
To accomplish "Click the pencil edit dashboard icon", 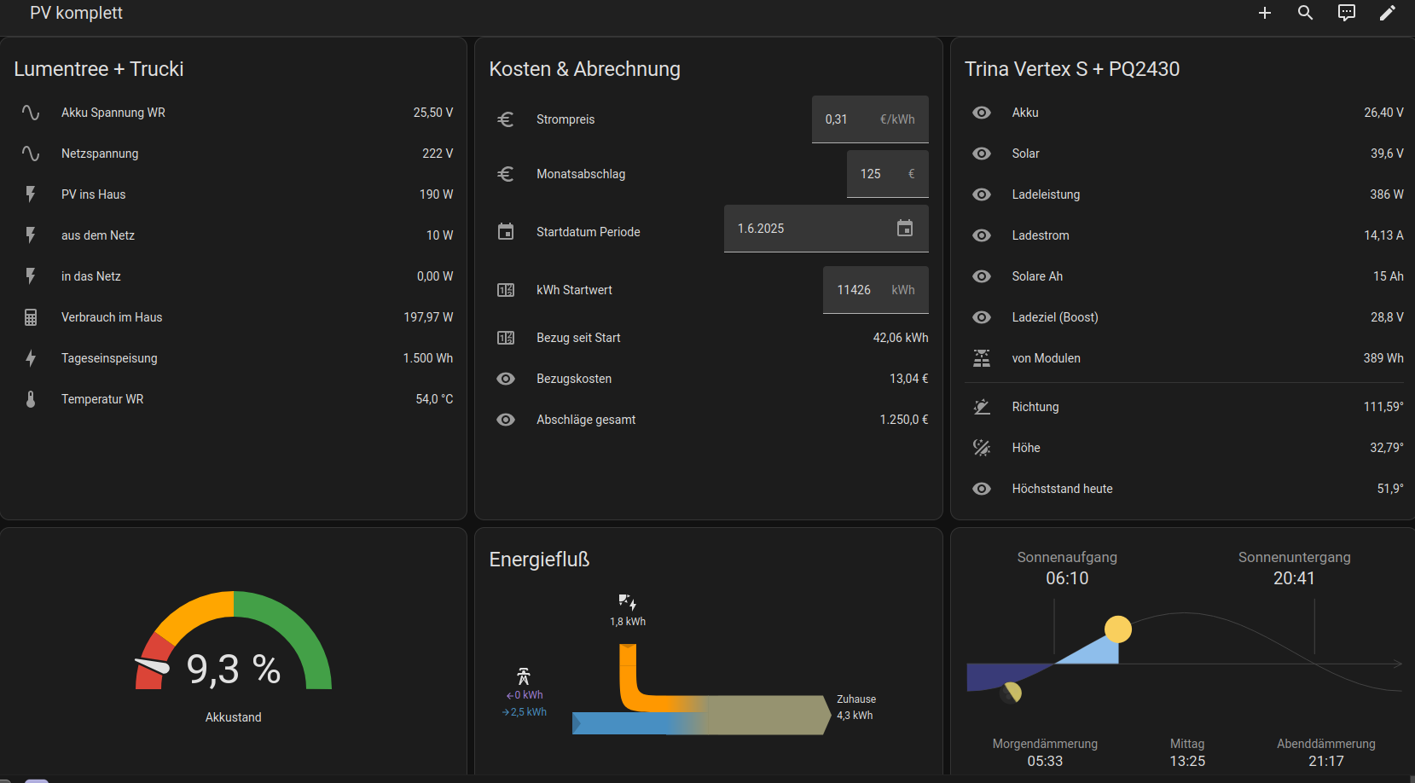I will pos(1387,13).
